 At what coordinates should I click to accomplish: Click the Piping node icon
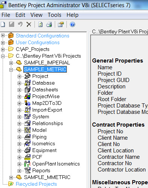[x=27, y=137]
